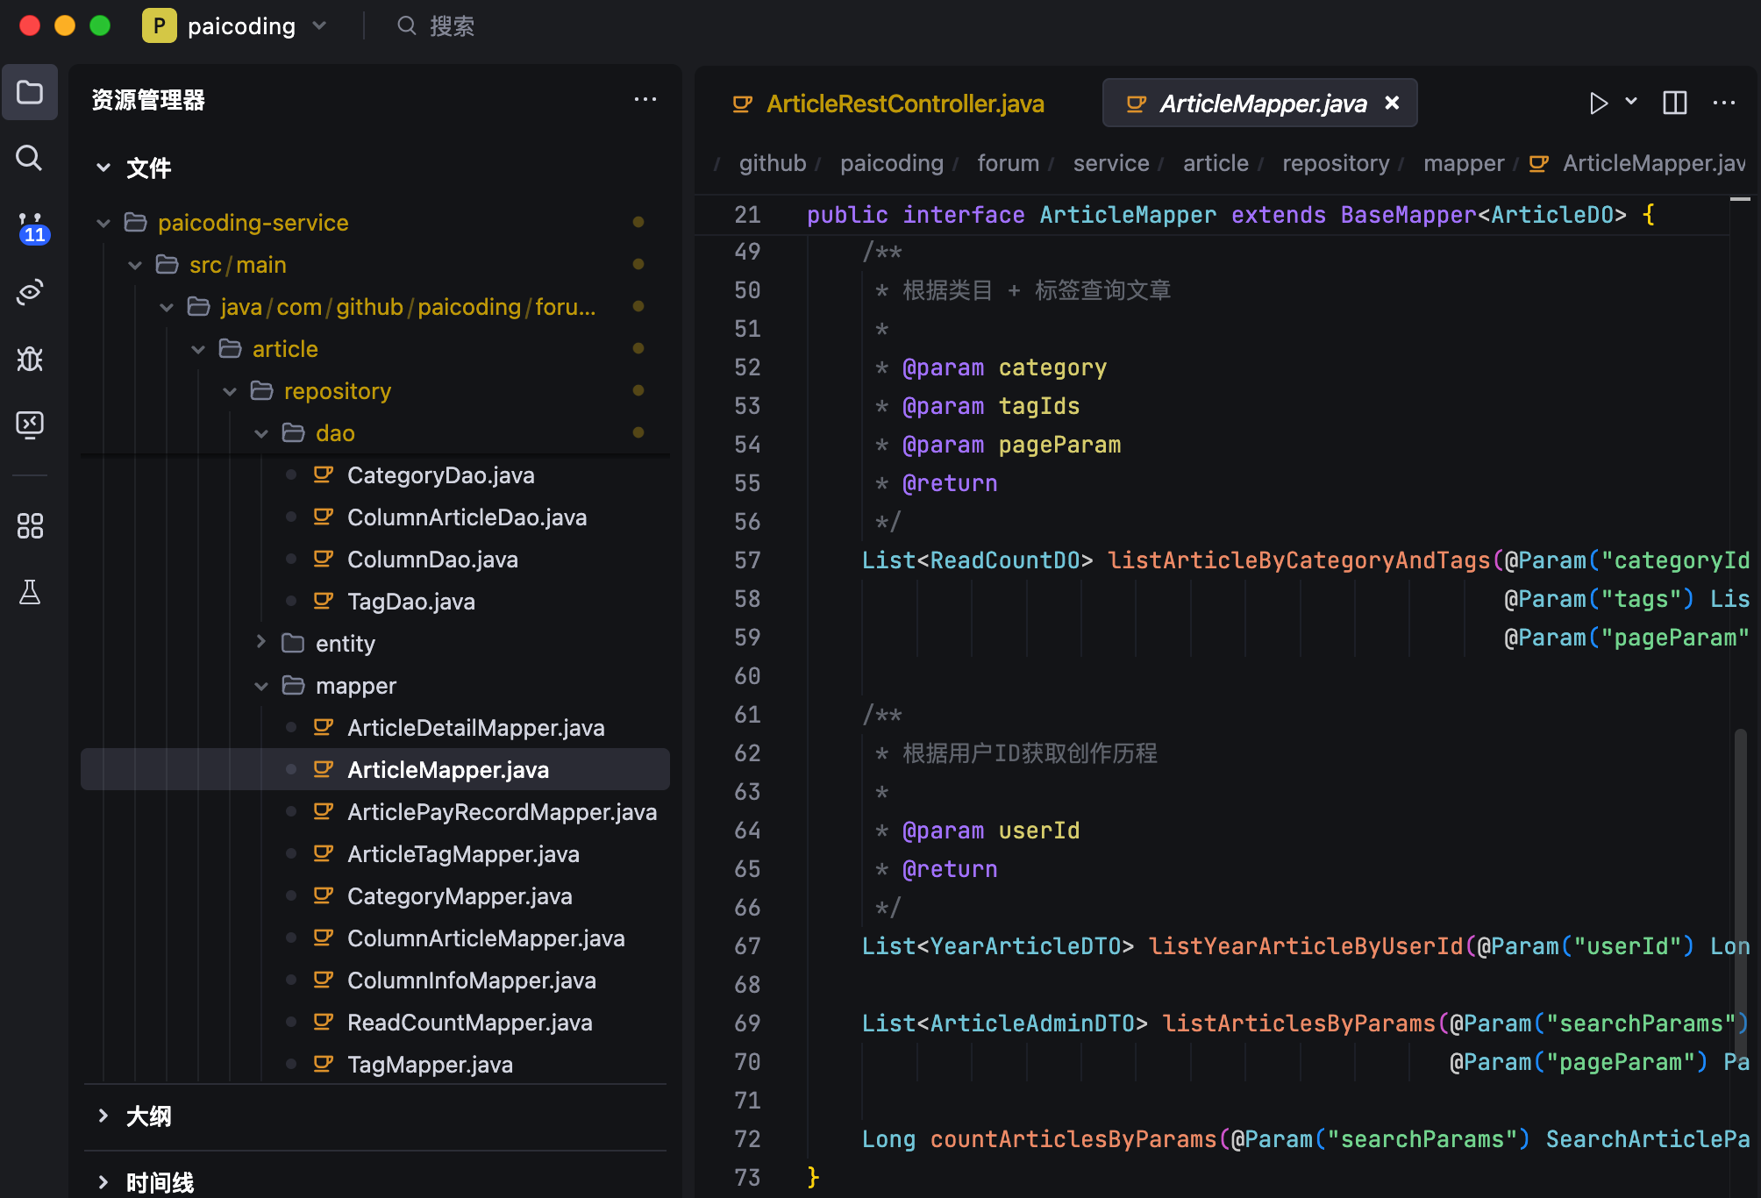Screen dimensions: 1761x1198
Task: Click the repository breadcrumb segment
Action: click(x=1335, y=163)
